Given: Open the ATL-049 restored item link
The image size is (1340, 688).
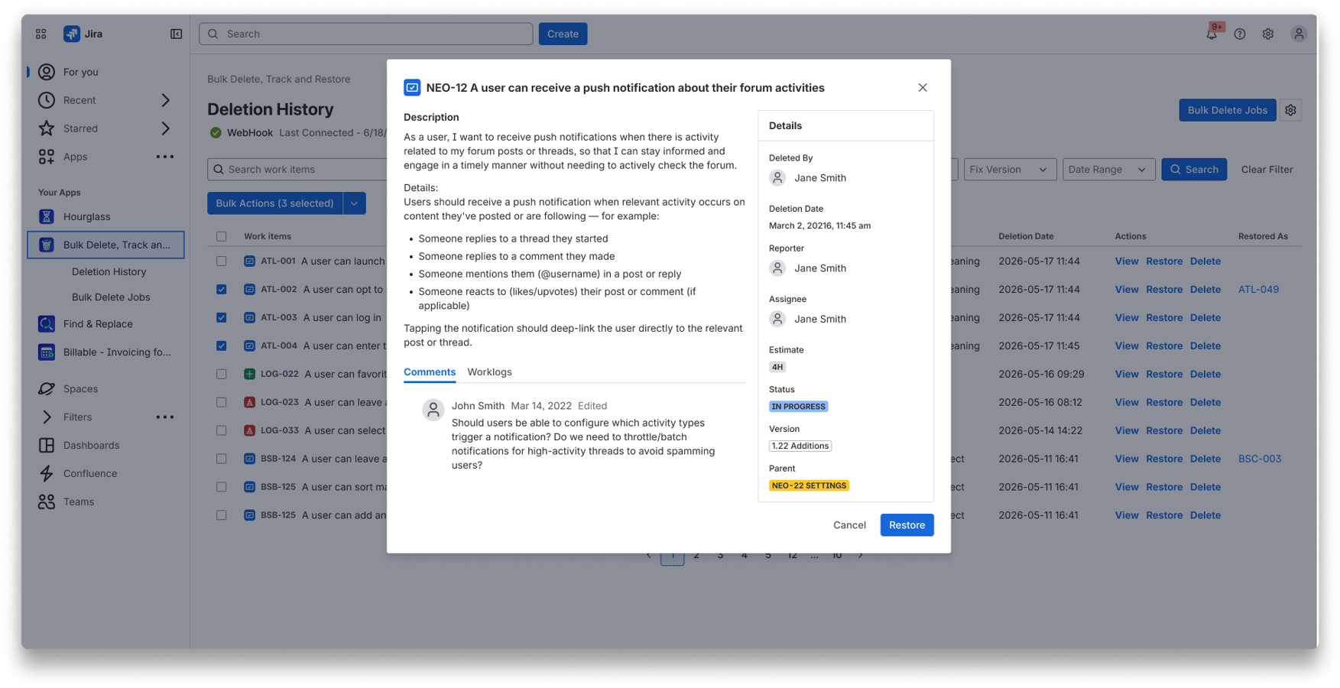Looking at the screenshot, I should (1258, 289).
